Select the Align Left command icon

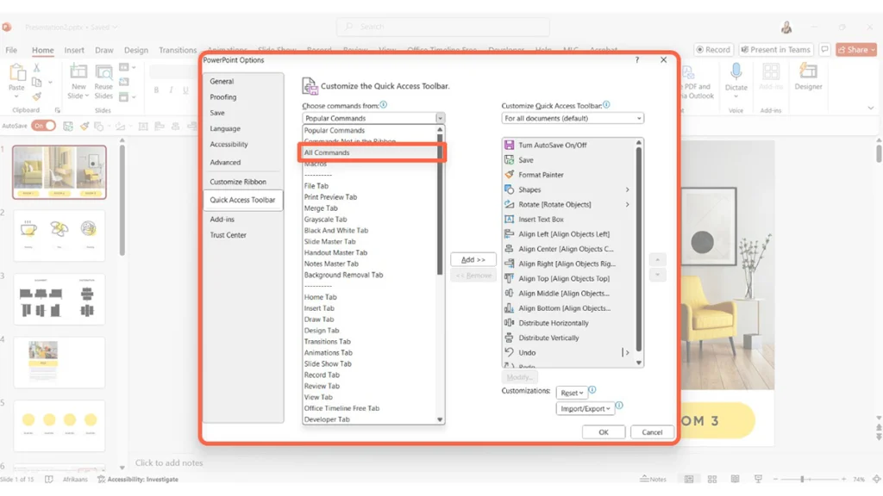[x=509, y=234]
